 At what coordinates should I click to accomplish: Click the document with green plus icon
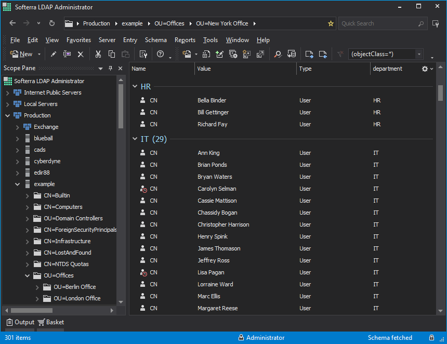[219, 54]
